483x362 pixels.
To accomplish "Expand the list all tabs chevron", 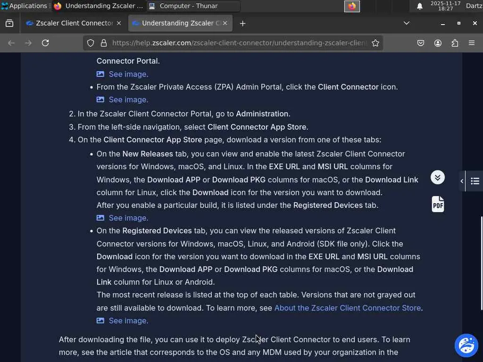I will click(407, 23).
